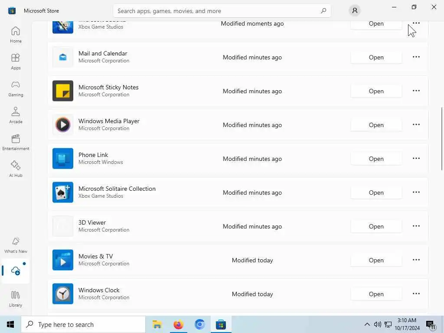
Task: Click the Microsoft Store taskbar icon
Action: coord(221,324)
